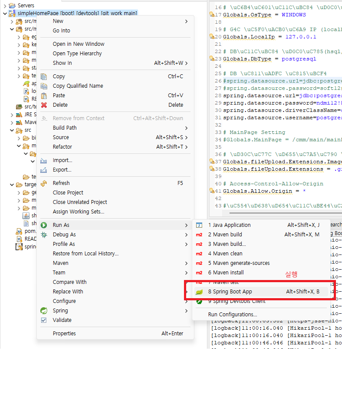This screenshot has width=342, height=401.
Task: Click the Java Application icon in submenu
Action: (199, 225)
